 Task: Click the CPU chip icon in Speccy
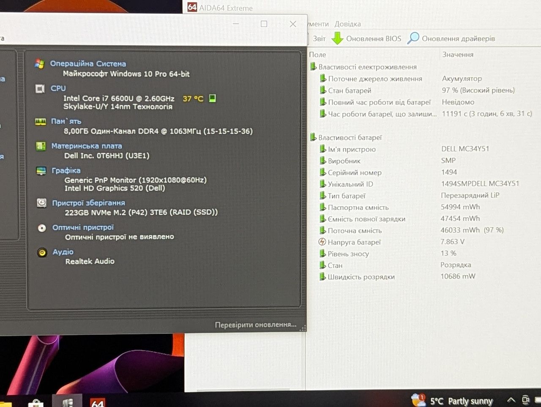click(40, 89)
